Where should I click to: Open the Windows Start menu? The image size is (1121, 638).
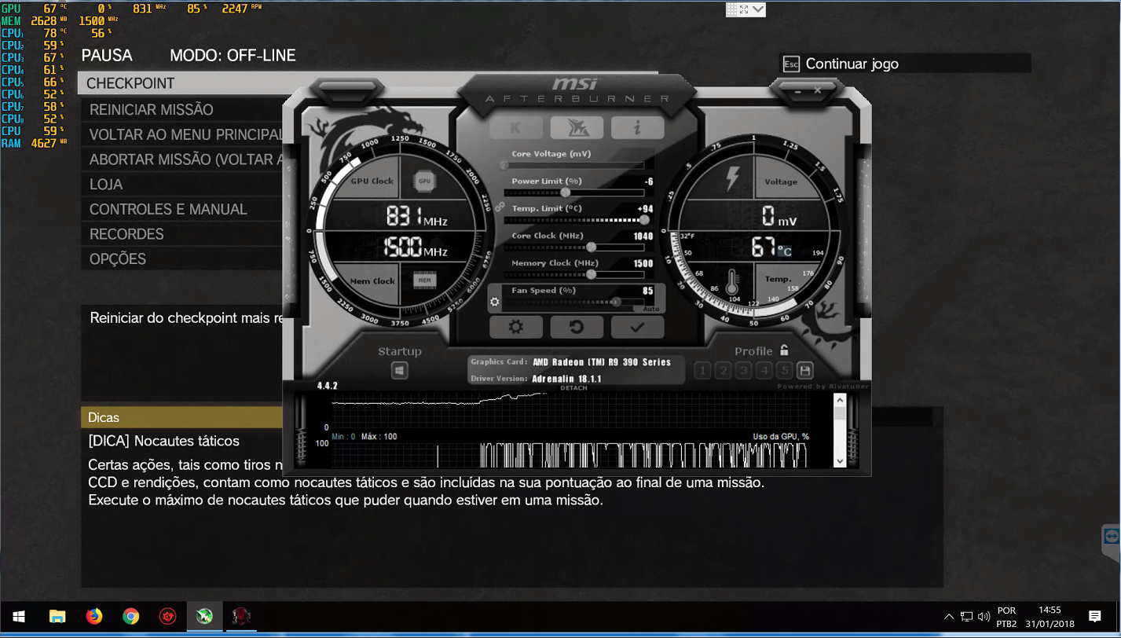point(19,617)
